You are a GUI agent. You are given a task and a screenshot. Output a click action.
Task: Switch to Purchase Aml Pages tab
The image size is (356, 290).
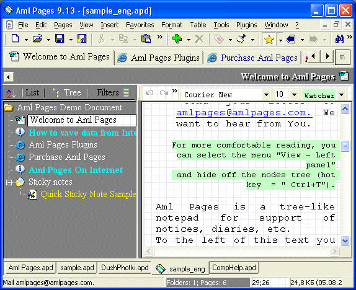pos(252,58)
